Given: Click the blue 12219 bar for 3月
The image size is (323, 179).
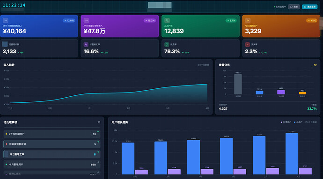Looking at the screenshot, I should [259, 155].
